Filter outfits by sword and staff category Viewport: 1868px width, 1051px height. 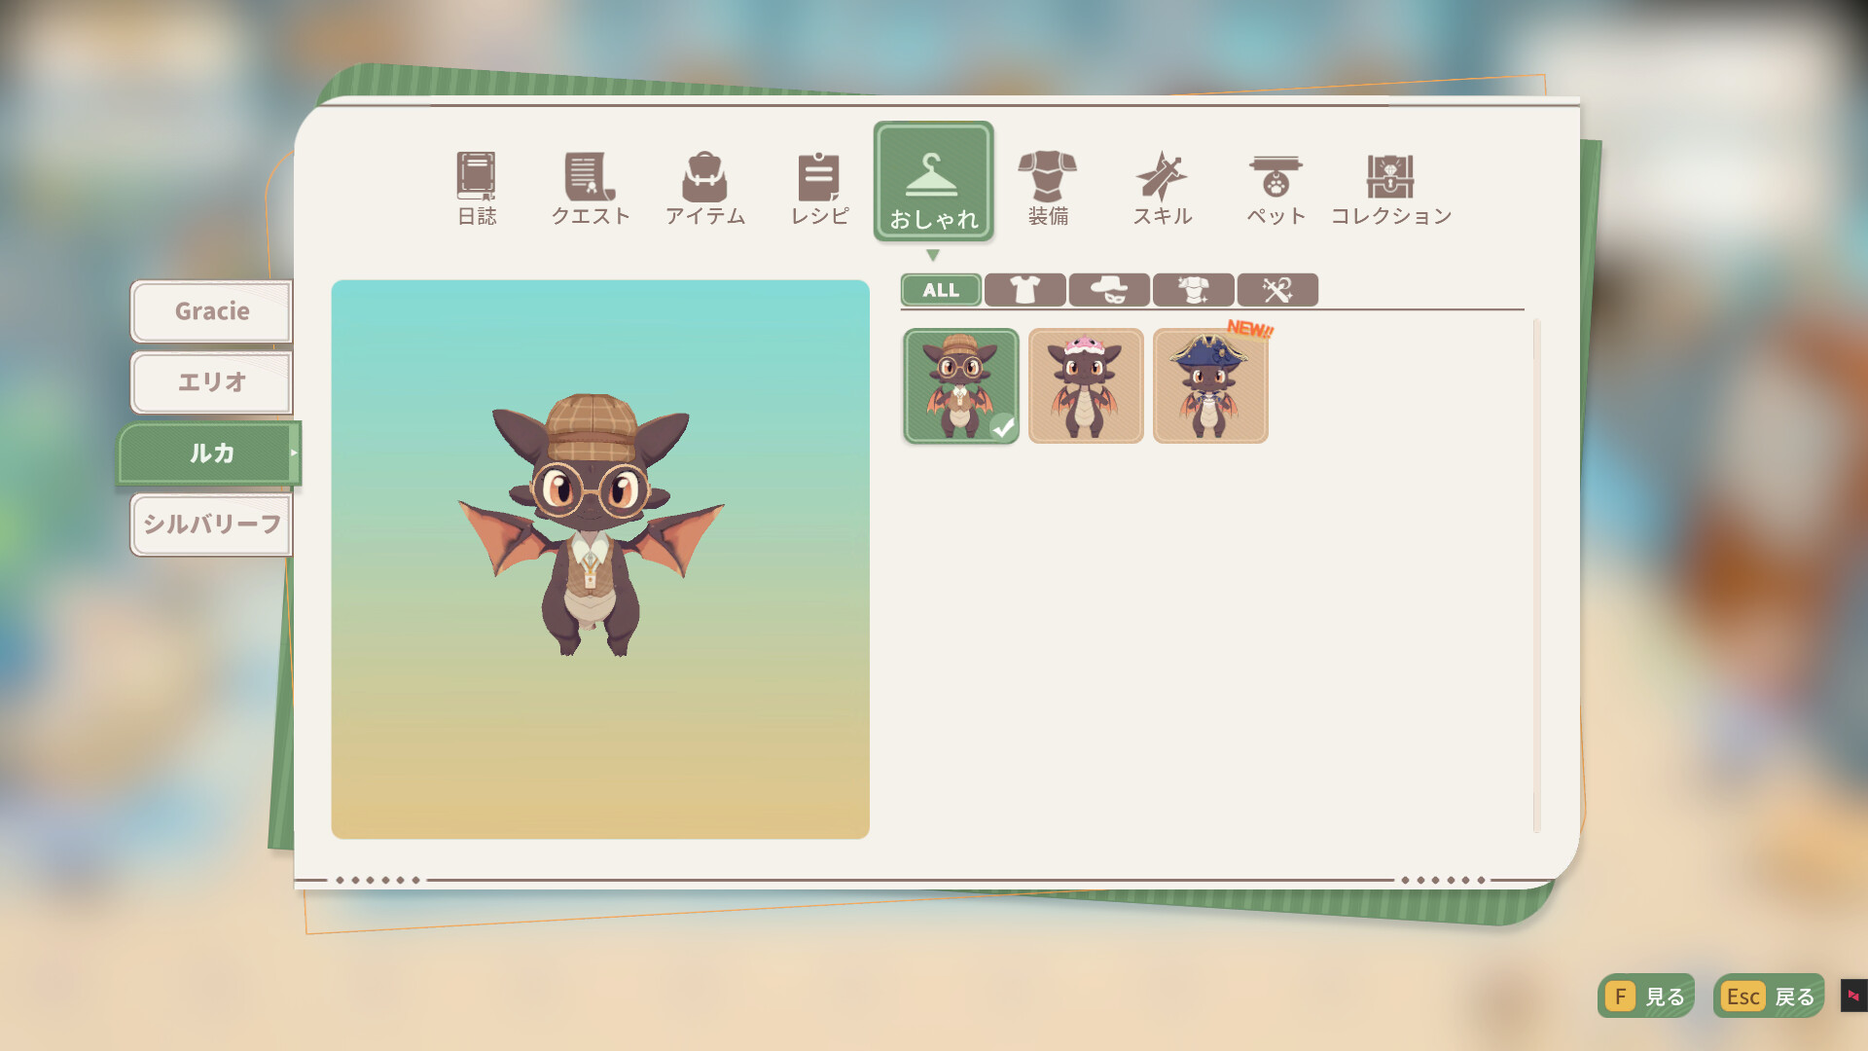tap(1277, 290)
